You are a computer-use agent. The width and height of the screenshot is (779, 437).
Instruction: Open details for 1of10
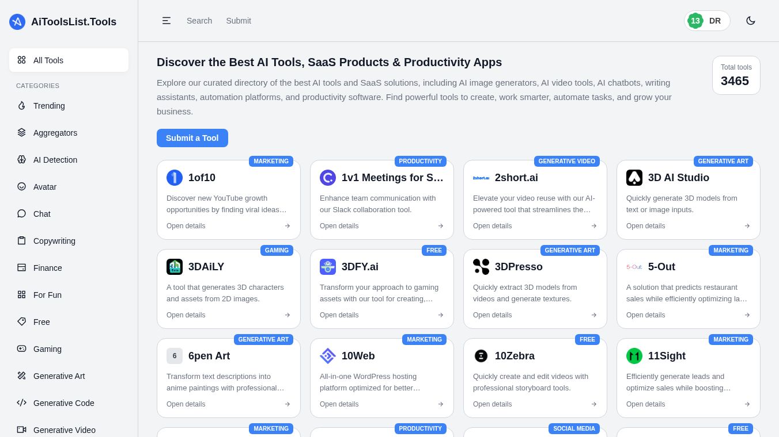coord(229,226)
